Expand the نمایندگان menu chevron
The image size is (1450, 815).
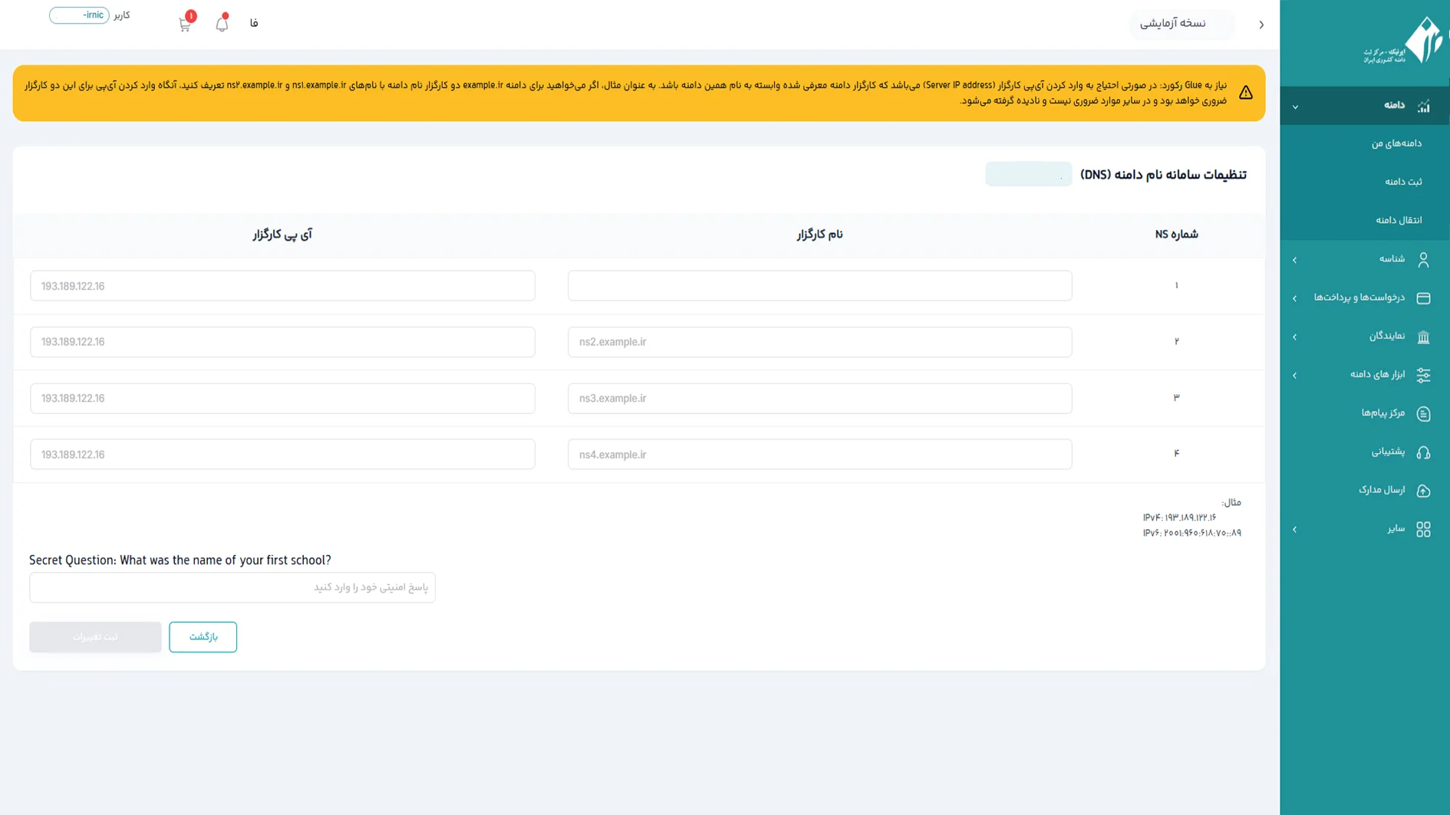coord(1295,337)
